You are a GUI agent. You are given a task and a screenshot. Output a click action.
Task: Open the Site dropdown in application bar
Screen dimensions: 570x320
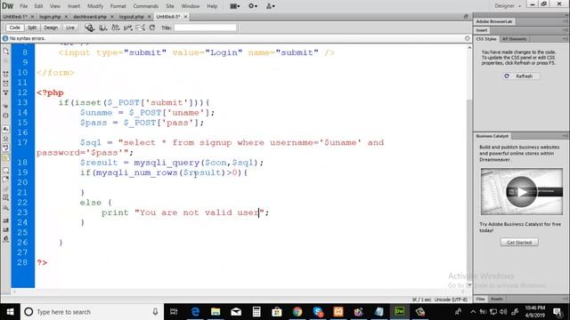click(x=271, y=6)
